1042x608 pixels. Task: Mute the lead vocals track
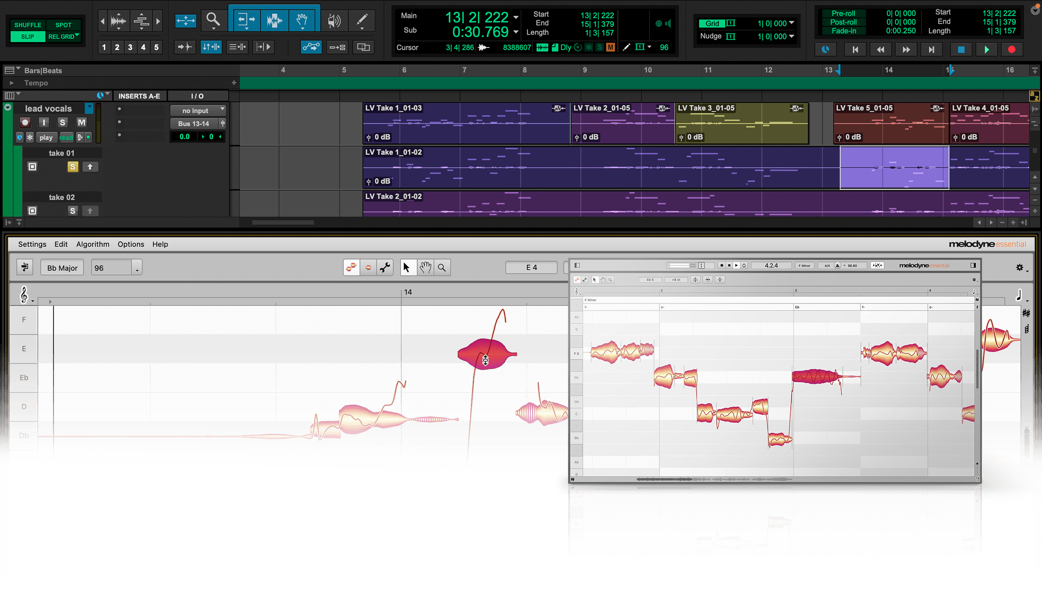[x=81, y=123]
